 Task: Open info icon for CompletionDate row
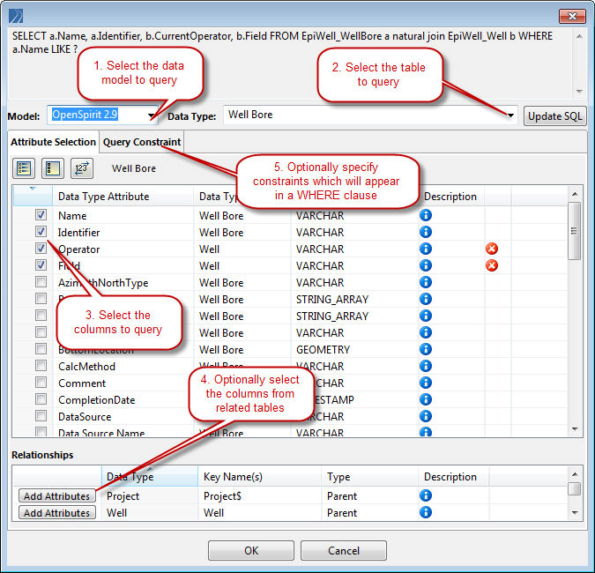click(426, 399)
